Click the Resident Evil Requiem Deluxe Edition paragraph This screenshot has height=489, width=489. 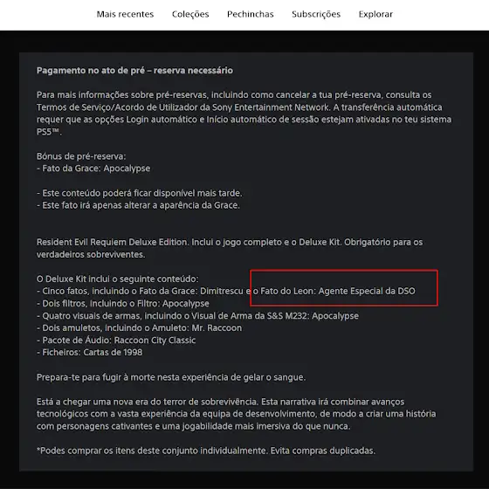(x=230, y=248)
